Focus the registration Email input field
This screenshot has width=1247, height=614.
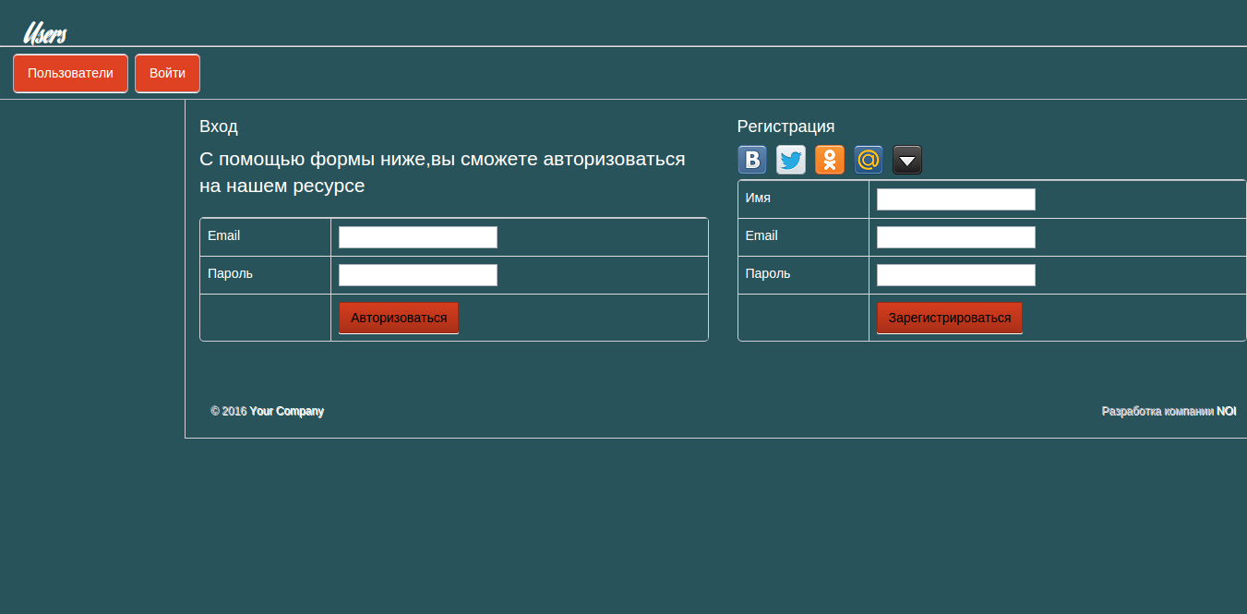pyautogui.click(x=956, y=237)
